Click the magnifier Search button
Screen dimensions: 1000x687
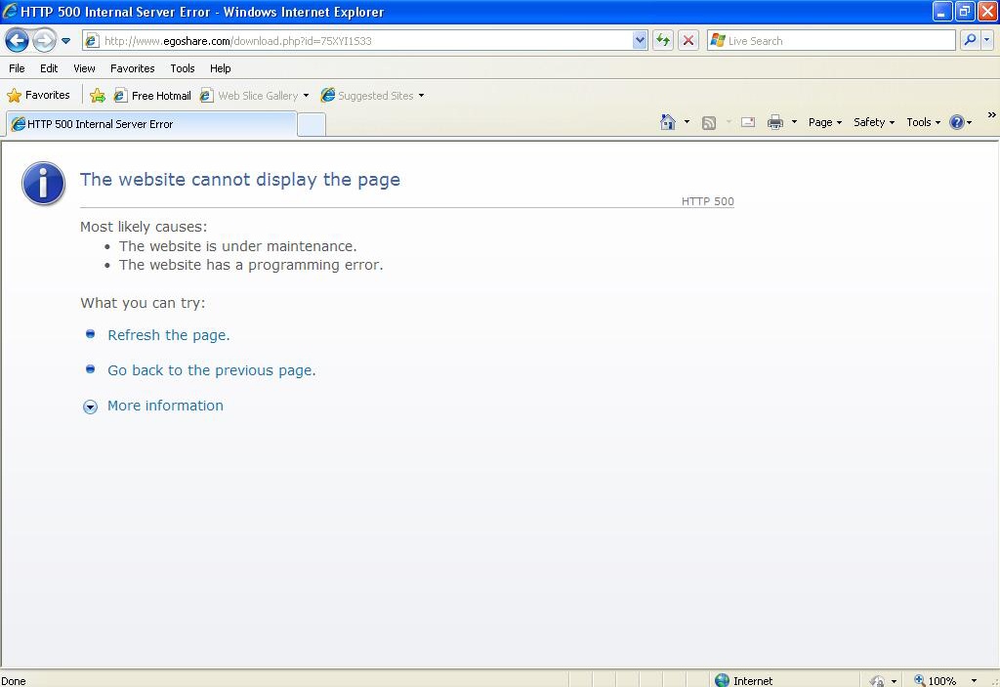click(x=970, y=40)
